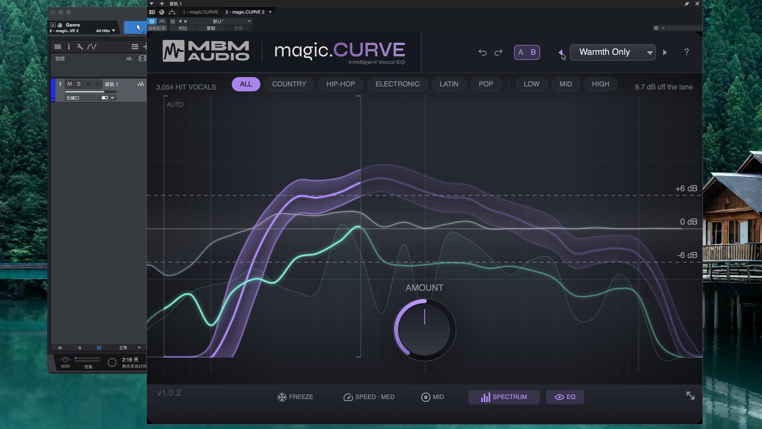The width and height of the screenshot is (762, 429).
Task: Select the LATIN genre filter
Action: click(x=449, y=84)
